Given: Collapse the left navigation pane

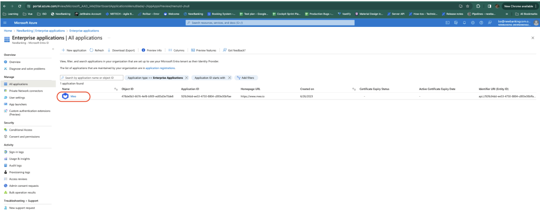Looking at the screenshot, I should pyautogui.click(x=53, y=48).
